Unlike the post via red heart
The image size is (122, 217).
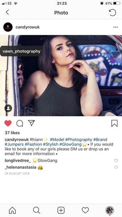click(8, 123)
